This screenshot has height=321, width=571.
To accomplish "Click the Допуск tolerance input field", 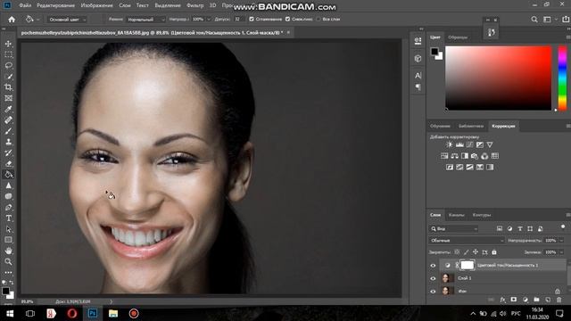I will pos(238,20).
